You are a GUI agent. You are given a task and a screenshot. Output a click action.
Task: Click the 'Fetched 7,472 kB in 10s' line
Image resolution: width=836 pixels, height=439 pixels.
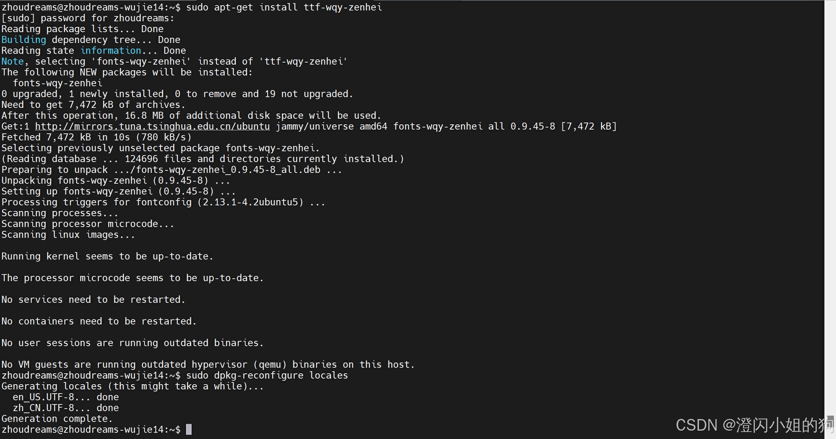point(97,137)
